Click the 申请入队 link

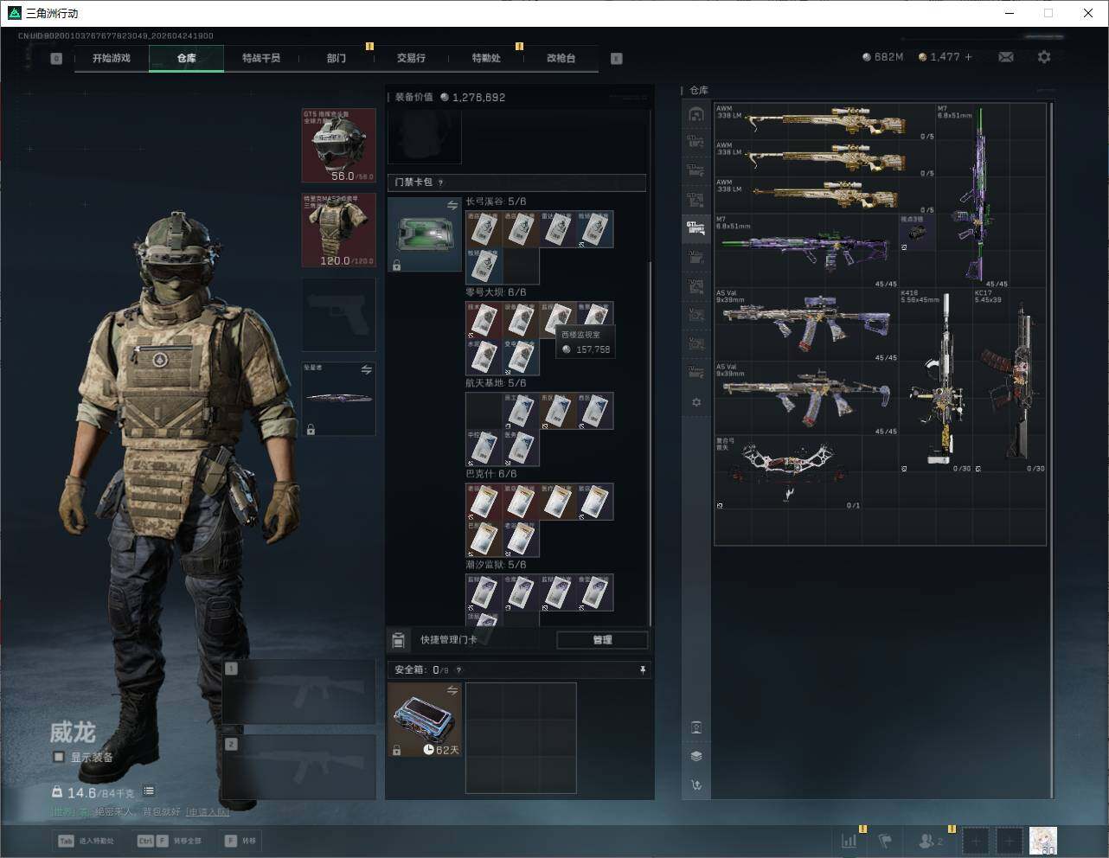207,812
